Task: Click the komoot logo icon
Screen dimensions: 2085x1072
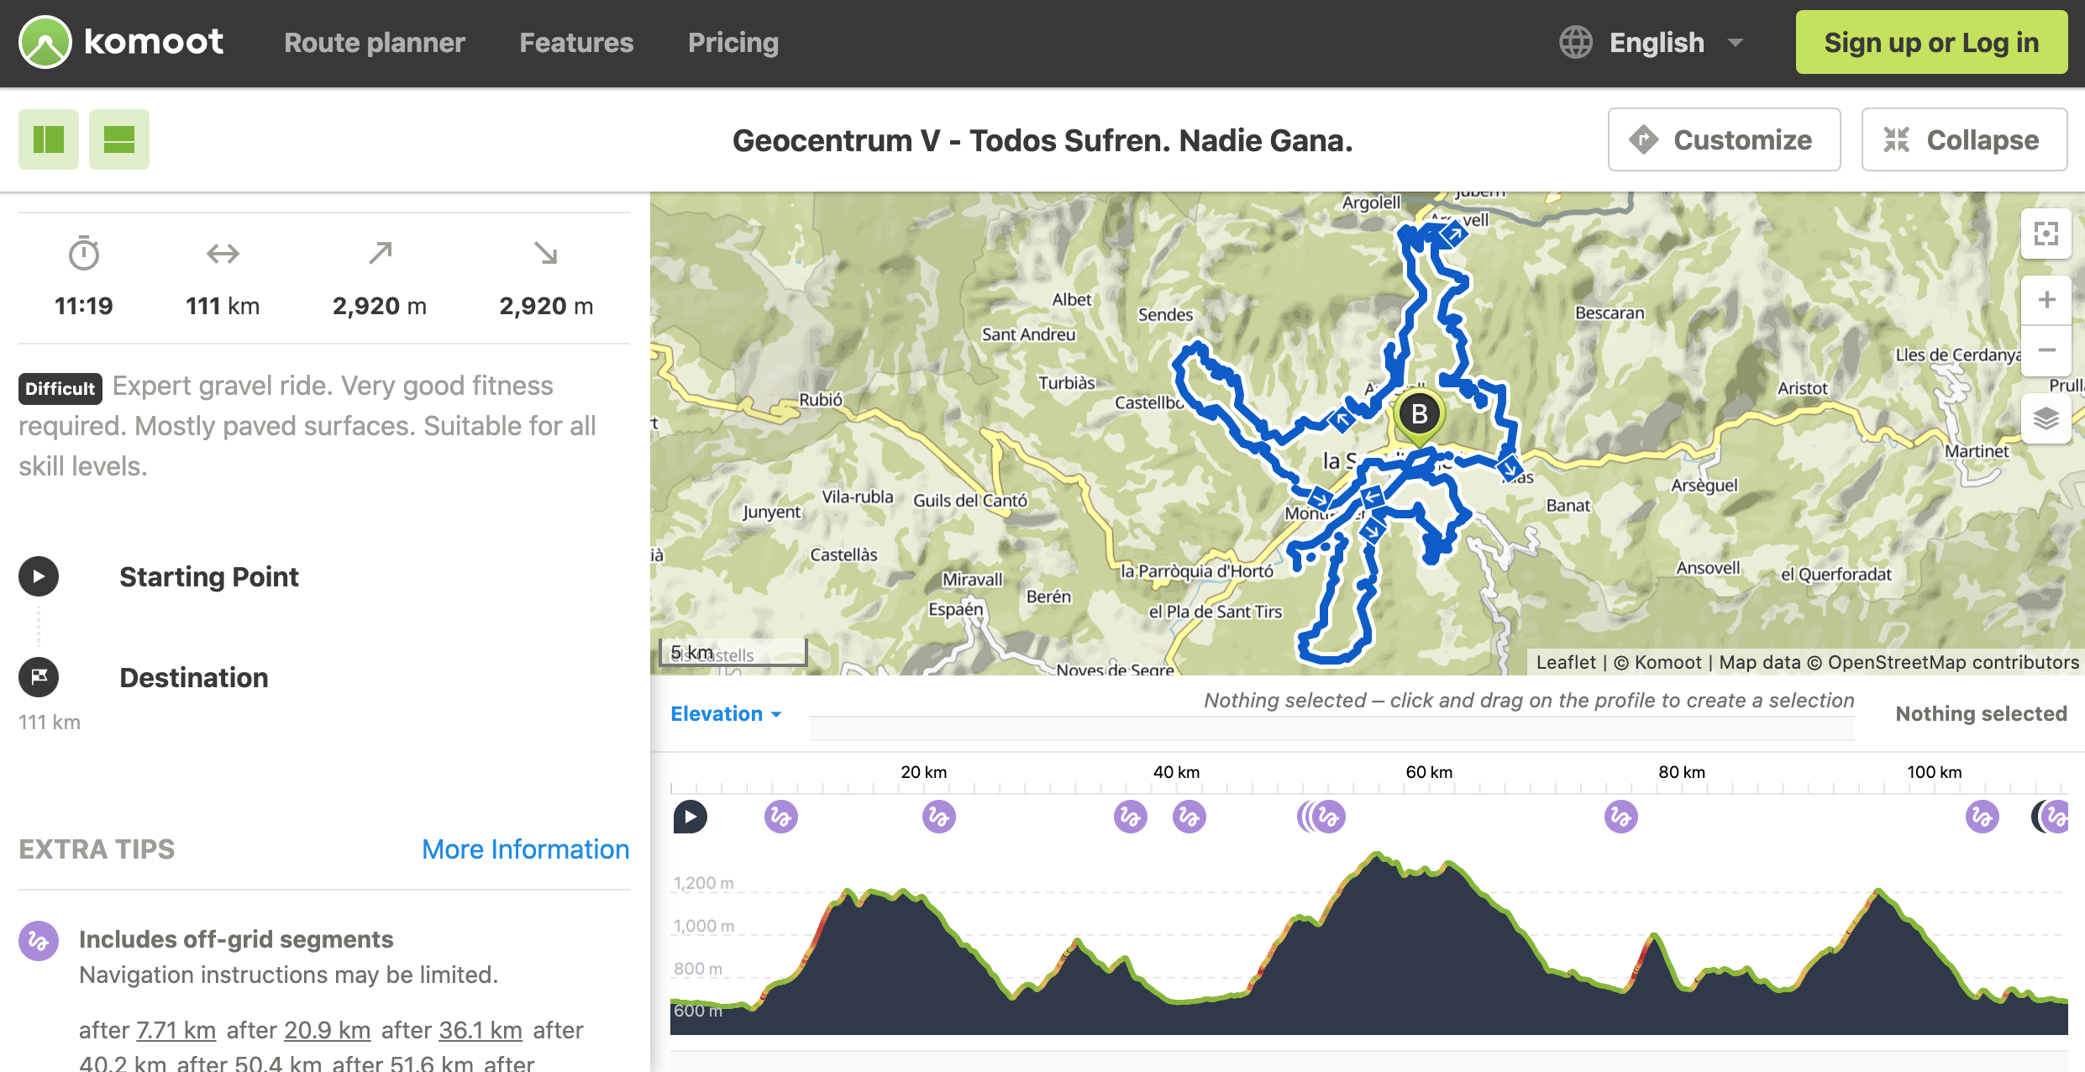Action: (x=45, y=42)
